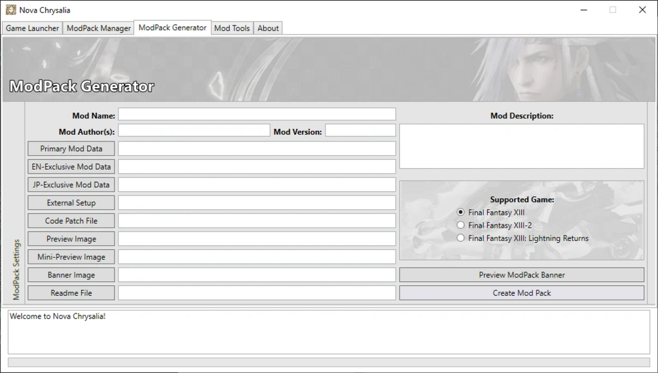Pick a Readme File
This screenshot has height=373, width=658.
tap(71, 293)
